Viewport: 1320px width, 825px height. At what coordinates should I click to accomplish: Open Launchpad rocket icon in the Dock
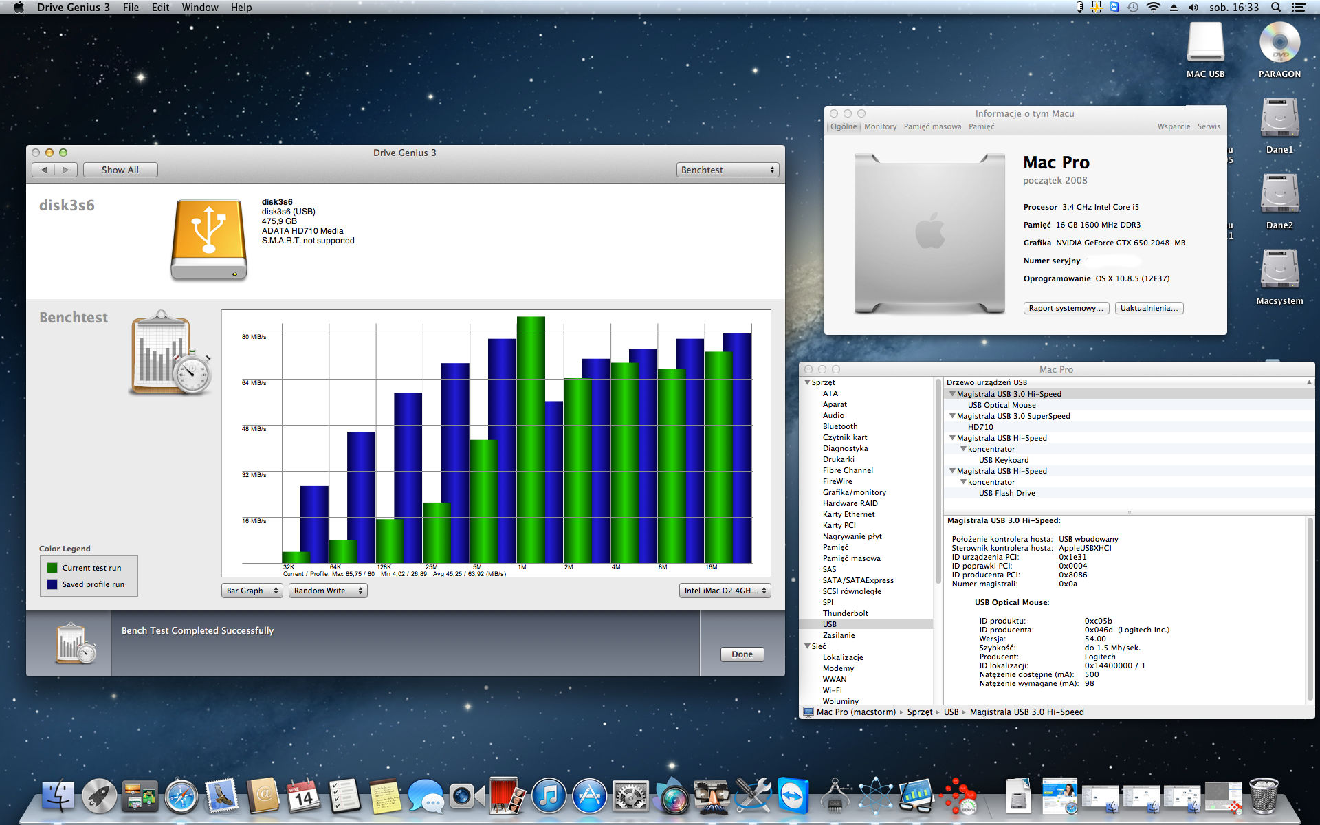[99, 796]
